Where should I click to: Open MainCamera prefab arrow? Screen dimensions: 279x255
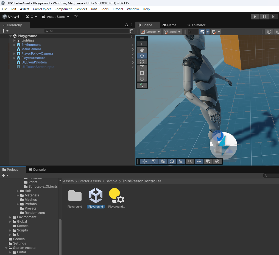tap(133, 49)
